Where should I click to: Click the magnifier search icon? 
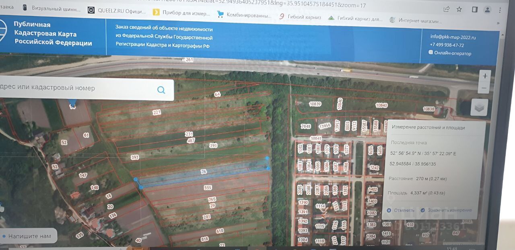(161, 90)
